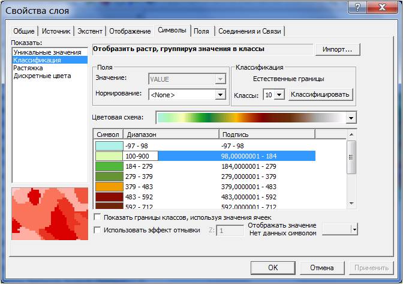Click the Импорт... button
Image resolution: width=403 pixels, height=284 pixels.
click(338, 49)
